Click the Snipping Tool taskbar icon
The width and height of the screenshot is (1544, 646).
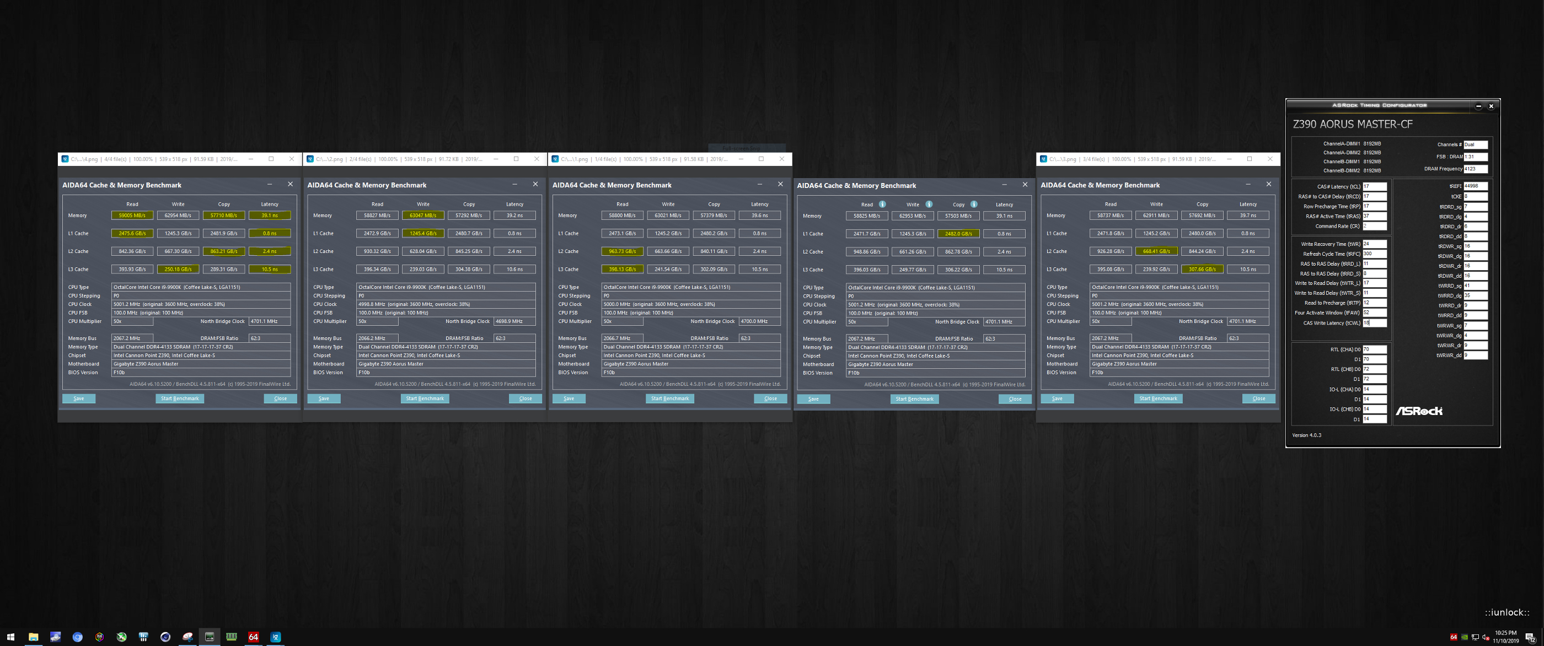187,637
